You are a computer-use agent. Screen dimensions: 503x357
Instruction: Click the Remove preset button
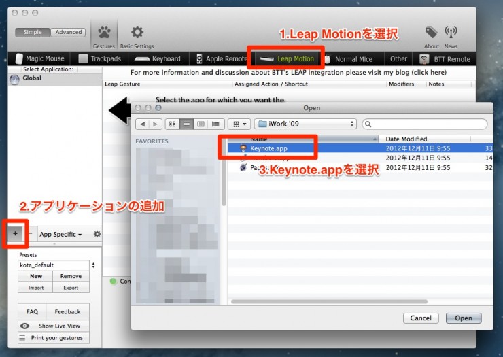pyautogui.click(x=71, y=276)
